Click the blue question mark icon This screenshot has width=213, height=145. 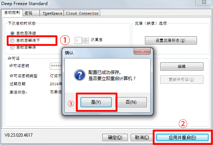click(x=80, y=75)
